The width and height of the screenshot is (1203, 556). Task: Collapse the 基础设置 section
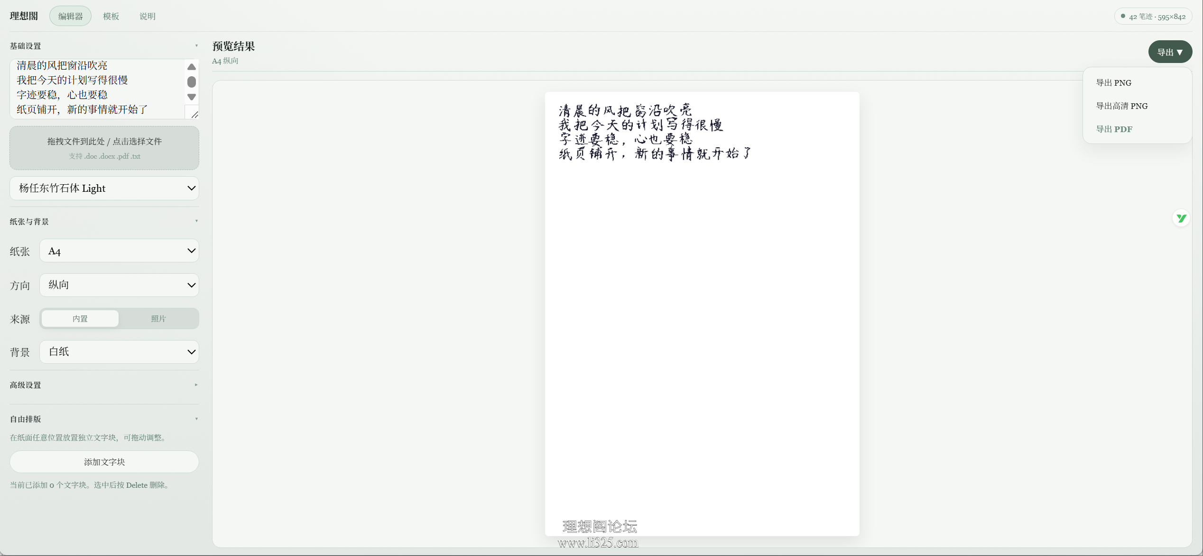104,46
